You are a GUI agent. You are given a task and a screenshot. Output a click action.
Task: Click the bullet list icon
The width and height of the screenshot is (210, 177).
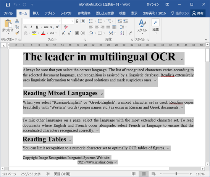[x=91, y=21]
